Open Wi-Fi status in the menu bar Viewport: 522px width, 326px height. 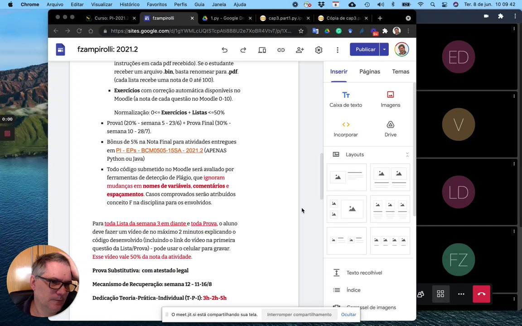[x=420, y=5]
